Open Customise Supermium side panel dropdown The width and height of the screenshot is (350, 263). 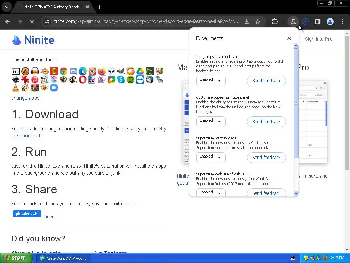click(x=211, y=122)
